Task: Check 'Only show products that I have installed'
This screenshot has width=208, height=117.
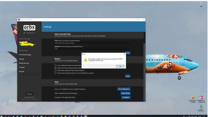Action: coord(55,70)
